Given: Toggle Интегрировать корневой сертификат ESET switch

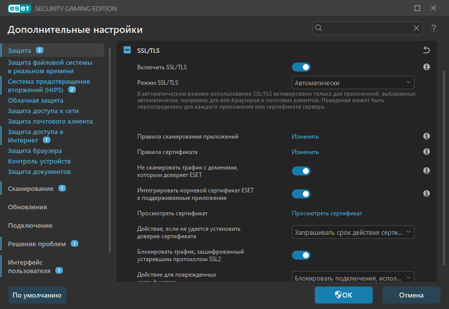Looking at the screenshot, I should point(301,194).
